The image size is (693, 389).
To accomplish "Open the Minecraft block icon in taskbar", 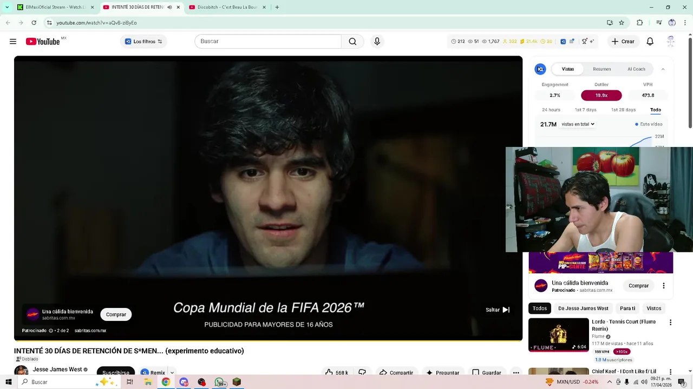I will pyautogui.click(x=237, y=382).
